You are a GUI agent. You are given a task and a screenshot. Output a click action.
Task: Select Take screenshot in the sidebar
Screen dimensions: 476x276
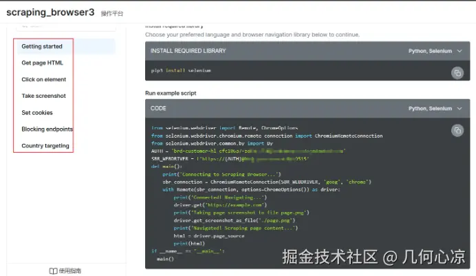(44, 96)
